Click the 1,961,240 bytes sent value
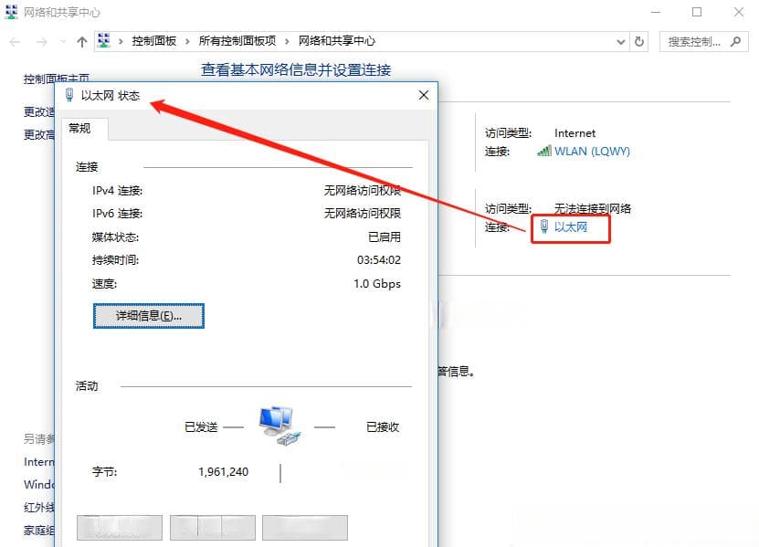Viewport: 759px width, 547px height. [x=223, y=472]
